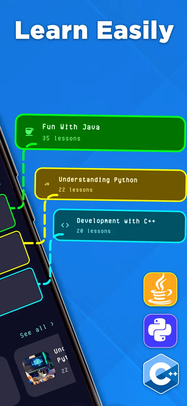Viewport: 187px width, 406px height.
Task: Open the Development with C++ course
Action: 120,226
